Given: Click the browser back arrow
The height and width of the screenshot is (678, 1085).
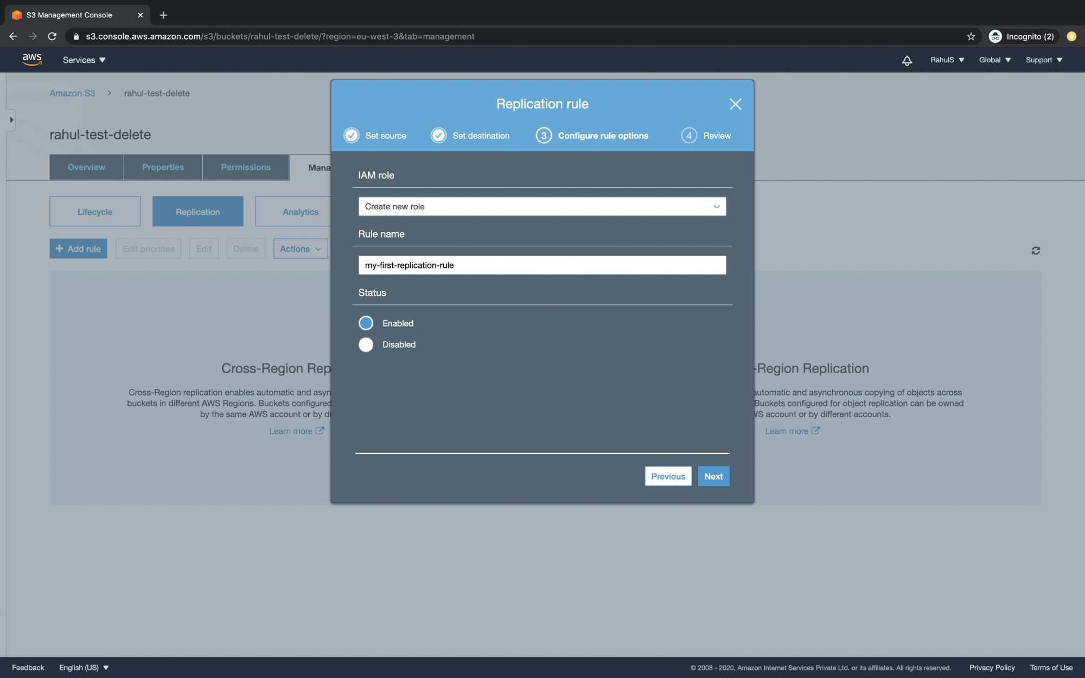Looking at the screenshot, I should coord(13,36).
